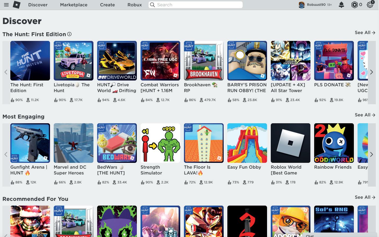Open the Brookhaven thumbnail in Recommended For You

(74, 221)
